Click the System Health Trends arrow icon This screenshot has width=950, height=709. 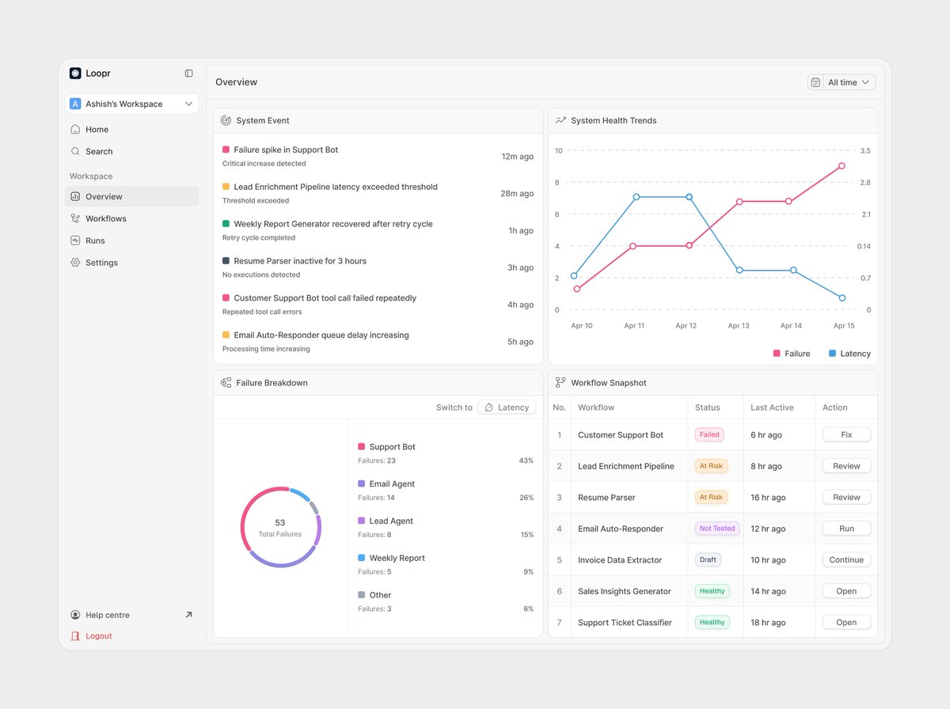point(560,120)
